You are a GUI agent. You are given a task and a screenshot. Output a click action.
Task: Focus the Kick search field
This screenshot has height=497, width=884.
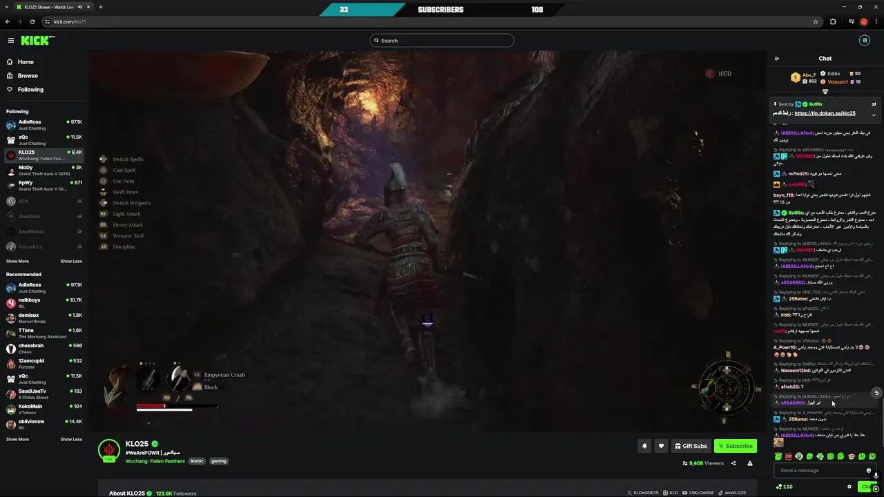(x=442, y=41)
